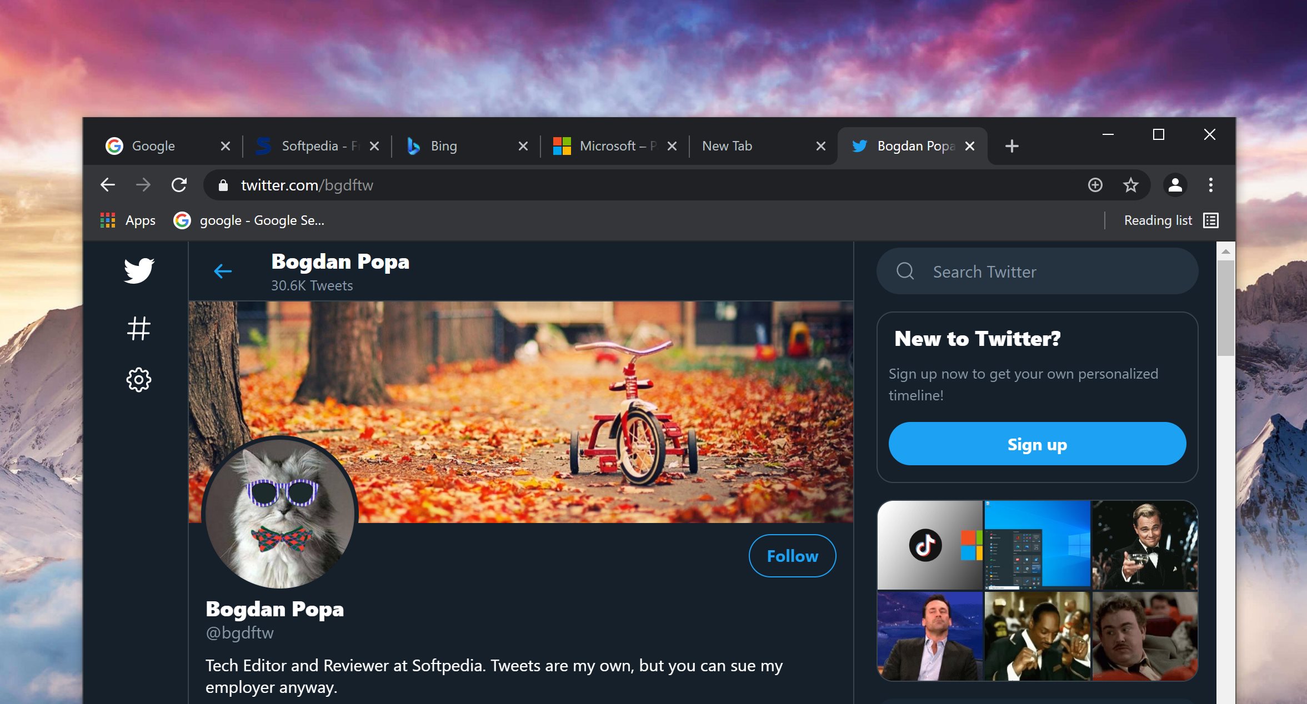Click the browser profile avatar icon
This screenshot has width=1307, height=704.
(1175, 185)
